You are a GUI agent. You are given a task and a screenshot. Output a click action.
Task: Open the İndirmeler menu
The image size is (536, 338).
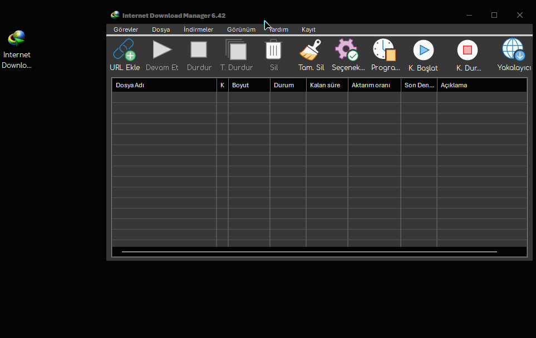(x=198, y=29)
